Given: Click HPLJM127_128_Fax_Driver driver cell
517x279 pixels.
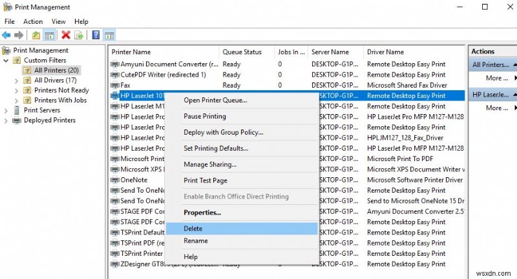Looking at the screenshot, I should click(x=405, y=138).
